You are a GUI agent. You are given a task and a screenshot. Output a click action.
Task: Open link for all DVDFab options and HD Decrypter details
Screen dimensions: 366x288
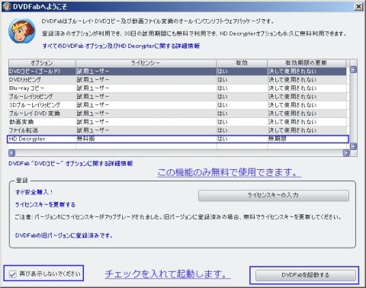click(x=121, y=46)
